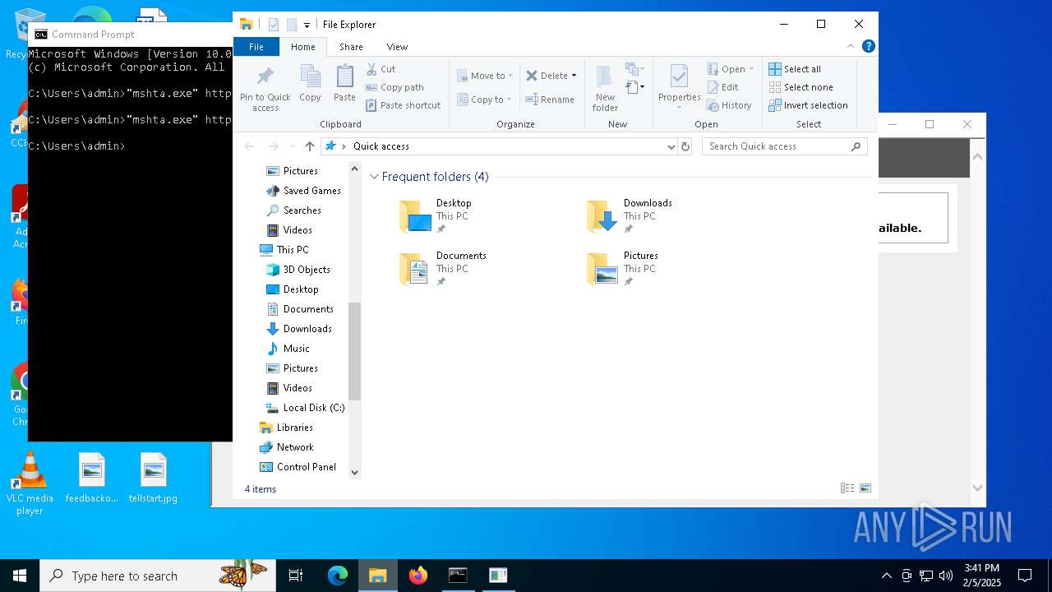Click Paste shortcut
Viewport: 1052px width, 592px height.
click(403, 105)
